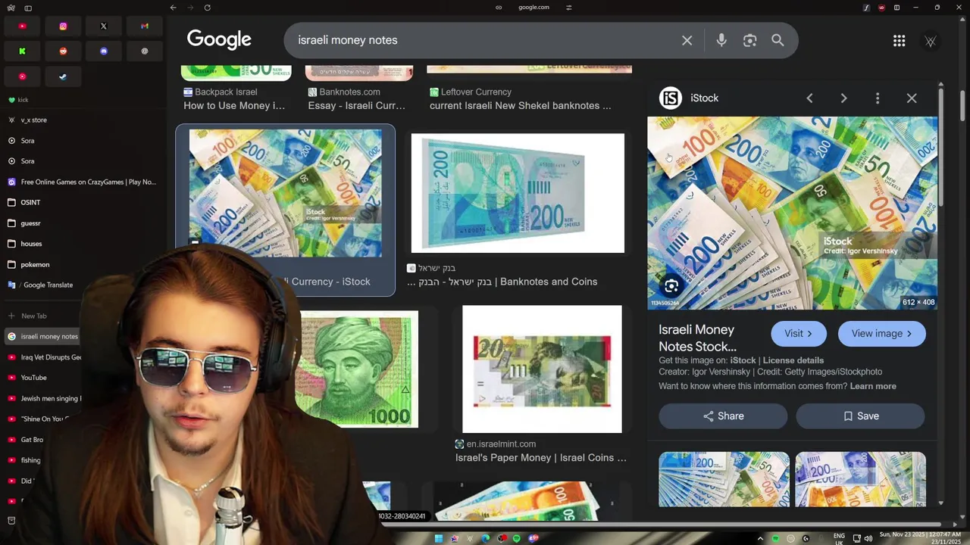
Task: Open the pinned YouTube Music tab tile
Action: pyautogui.click(x=23, y=76)
